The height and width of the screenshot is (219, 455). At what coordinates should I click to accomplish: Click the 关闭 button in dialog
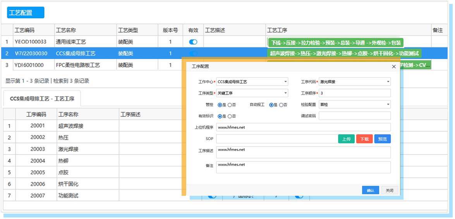[x=390, y=190]
